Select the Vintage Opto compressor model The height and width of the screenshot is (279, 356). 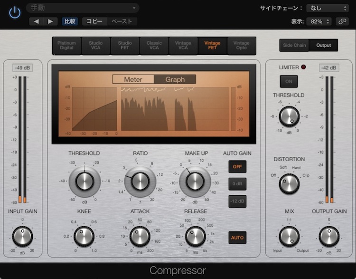[x=241, y=46]
